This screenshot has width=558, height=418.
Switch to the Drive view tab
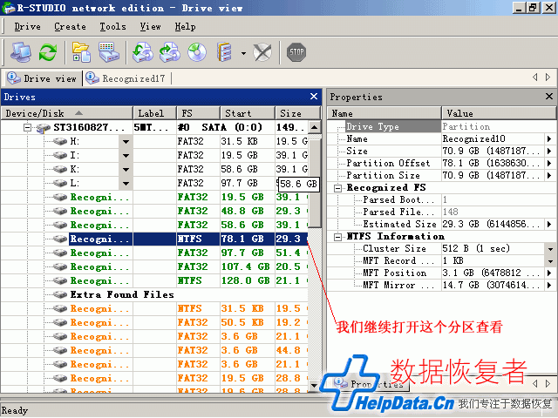[42, 78]
